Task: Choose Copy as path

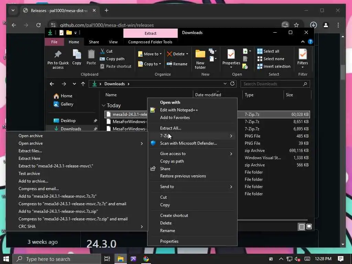Action: [x=172, y=161]
